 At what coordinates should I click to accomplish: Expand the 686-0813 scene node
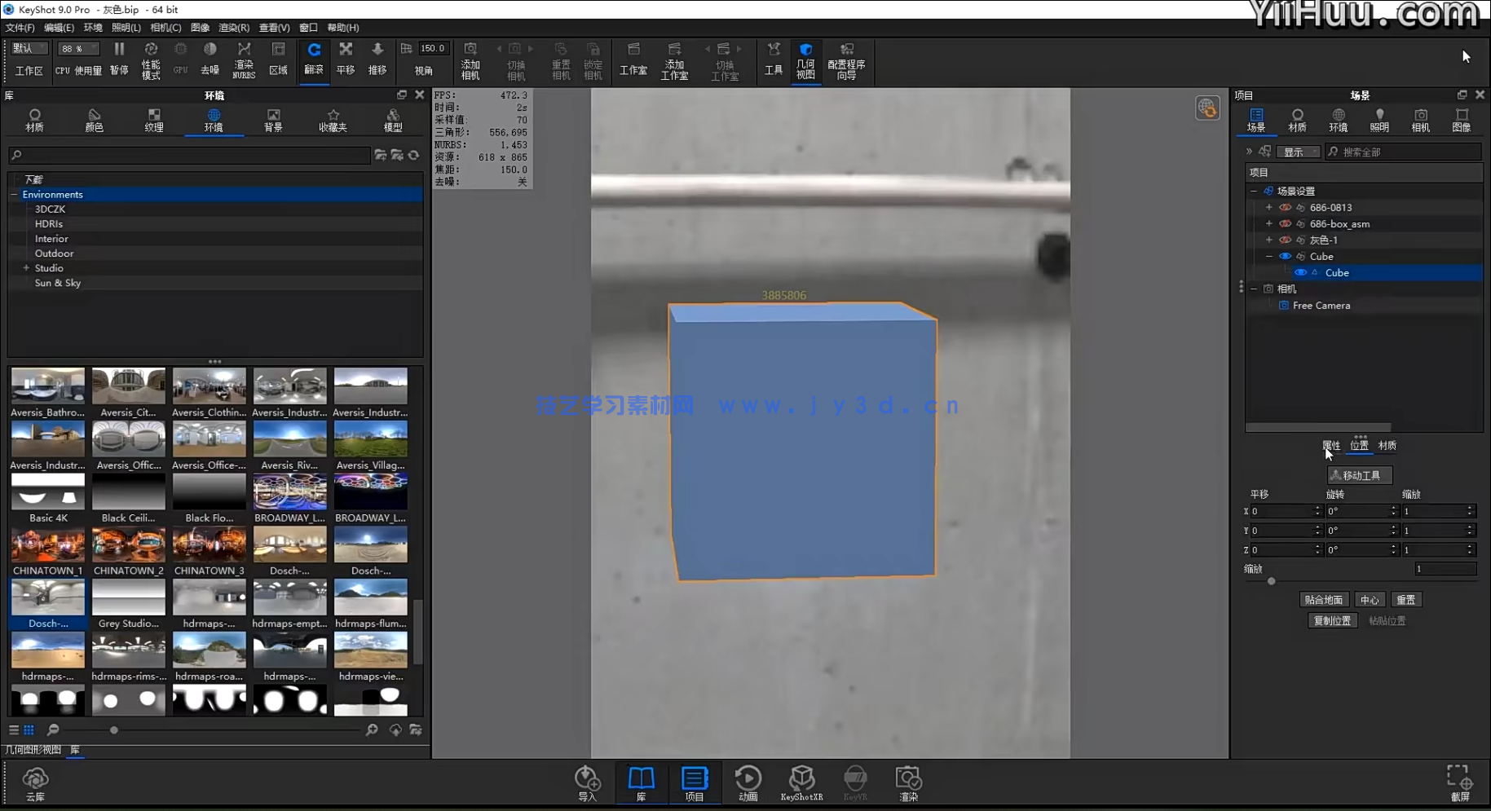pyautogui.click(x=1268, y=208)
